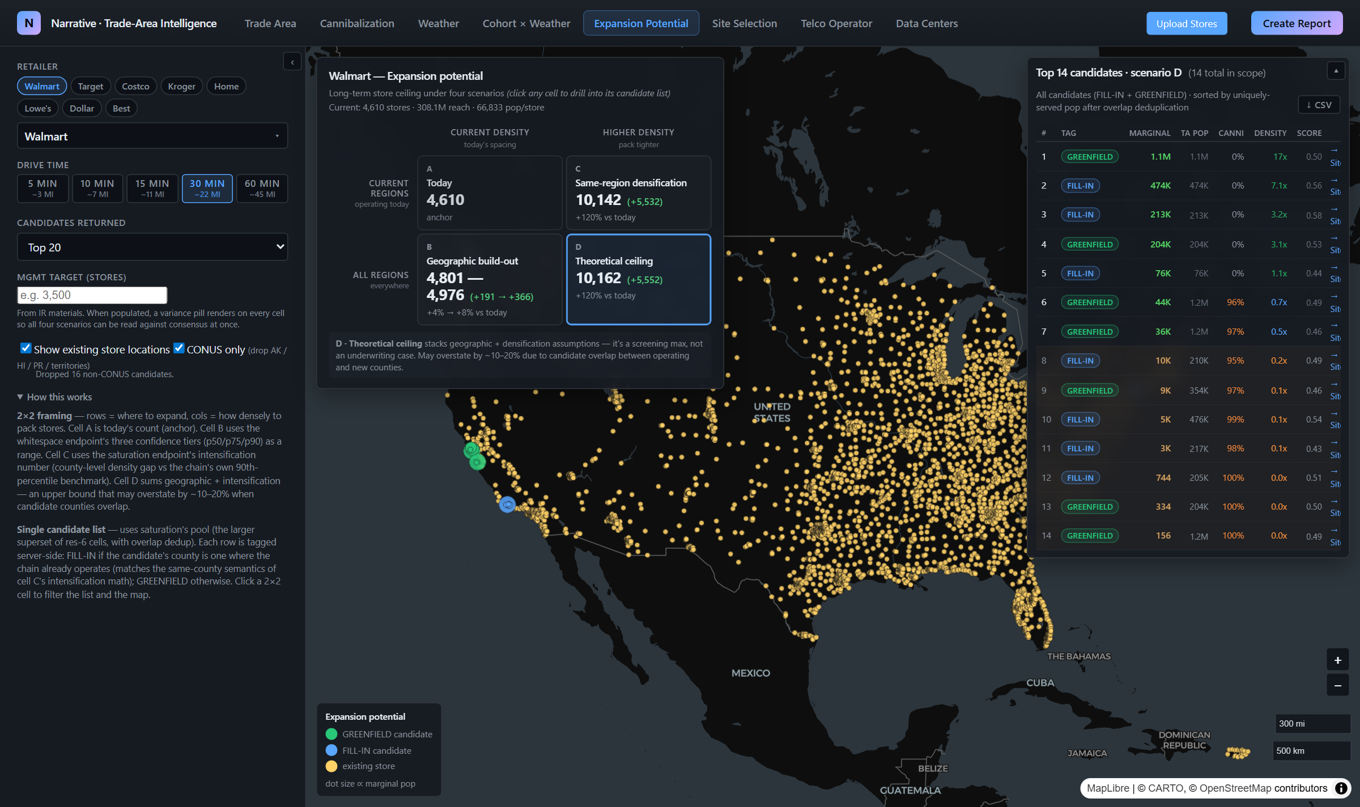Click the yellow existing store legend dot
Image resolution: width=1360 pixels, height=807 pixels.
tap(331, 766)
